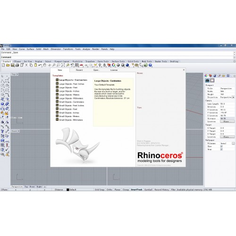Image resolution: width=236 pixels, height=236 pixels.
Task: Click the Print icon in Standard toolbar
Action: click(x=17, y=65)
